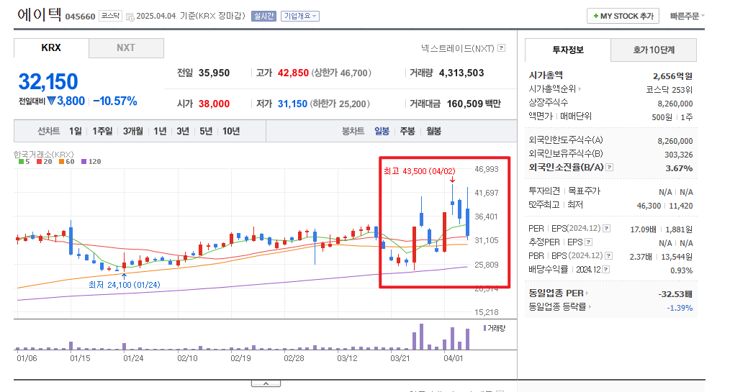
Task: Collapse the chart with the bottom arrow handle
Action: tap(266, 383)
